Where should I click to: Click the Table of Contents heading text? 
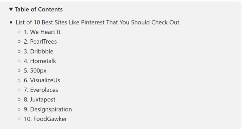[x=39, y=9]
